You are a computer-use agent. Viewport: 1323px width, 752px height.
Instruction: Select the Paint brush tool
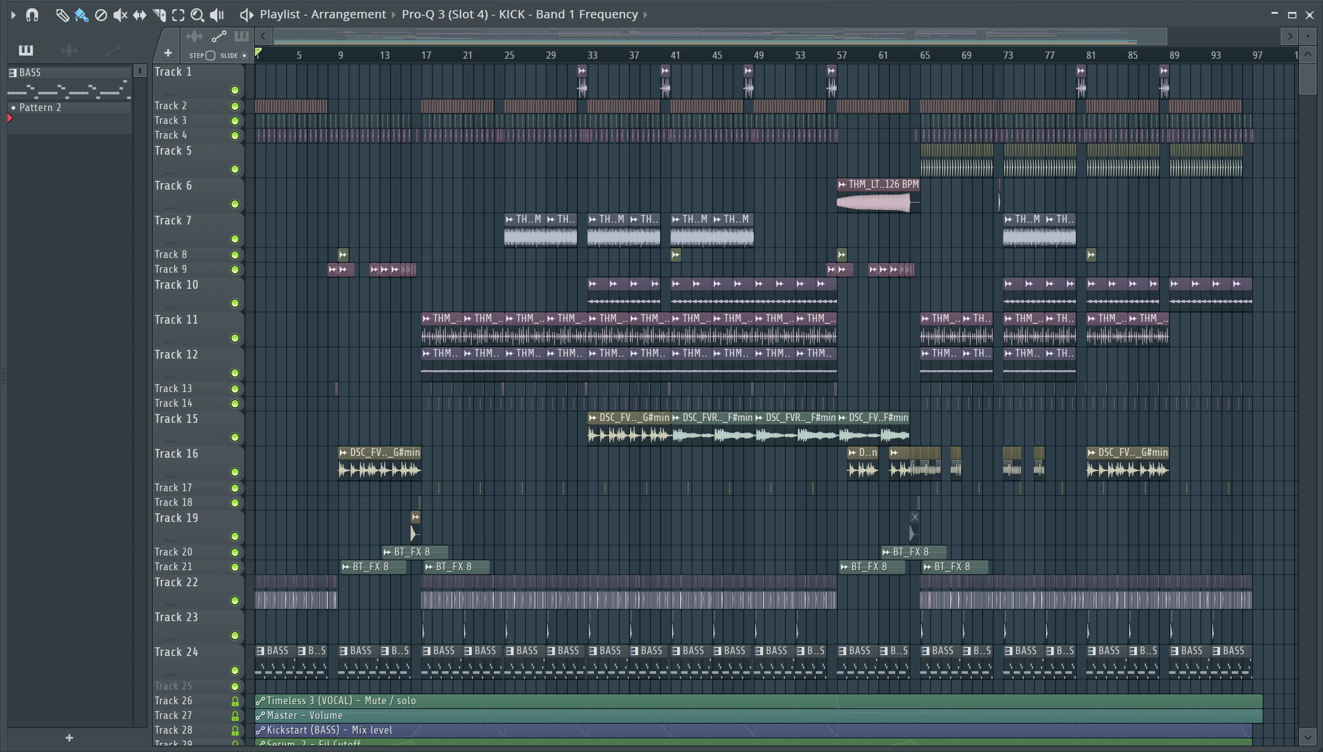[81, 15]
